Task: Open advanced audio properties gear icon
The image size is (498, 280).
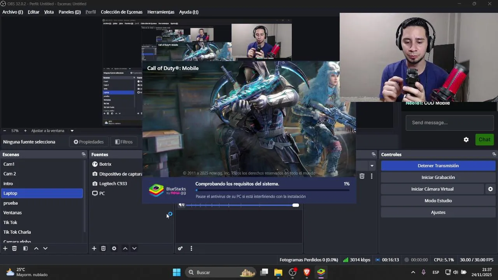Action: click(180, 248)
